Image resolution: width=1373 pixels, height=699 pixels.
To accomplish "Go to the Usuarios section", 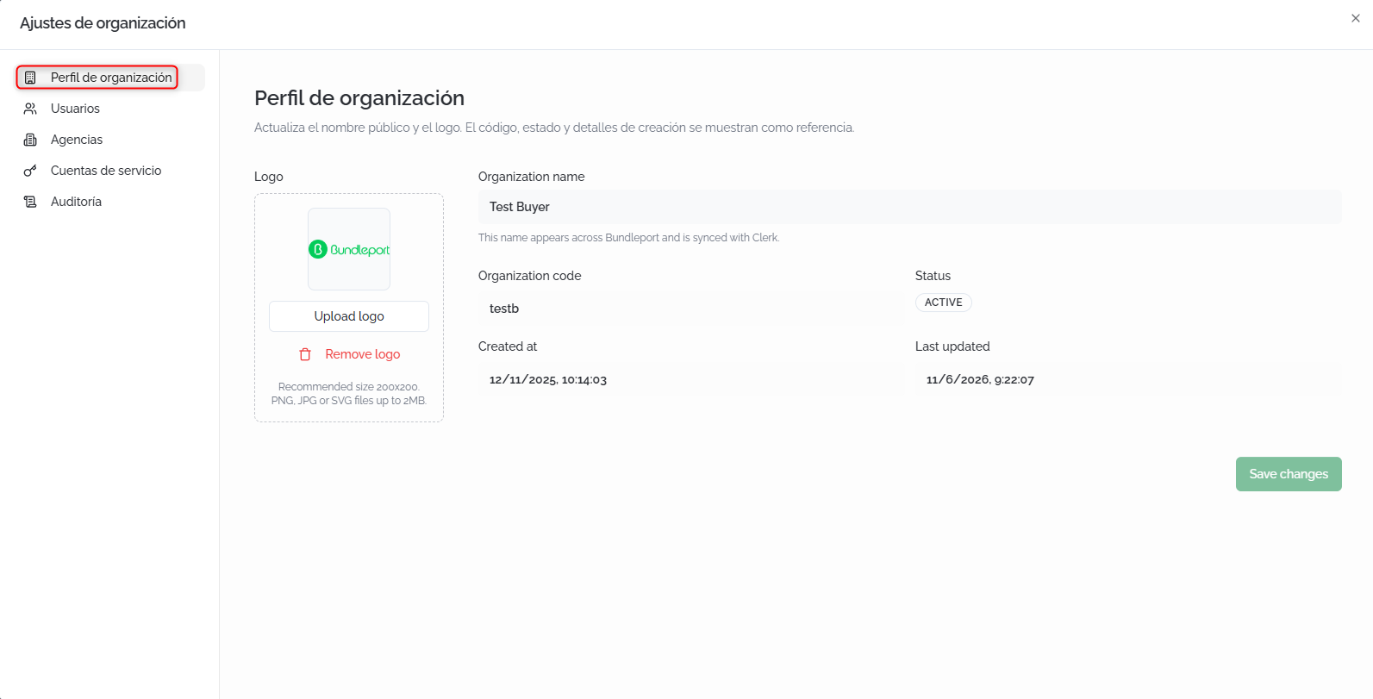I will 110,109.
